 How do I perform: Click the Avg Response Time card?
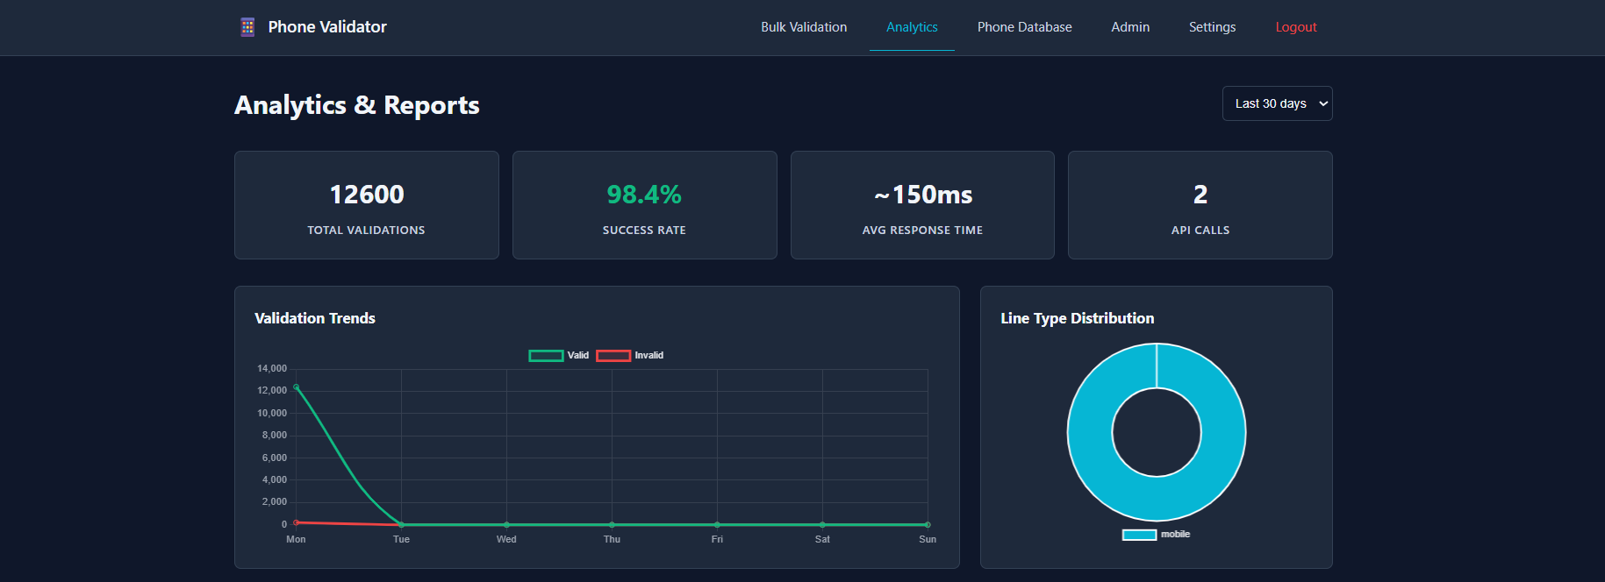pyautogui.click(x=922, y=205)
